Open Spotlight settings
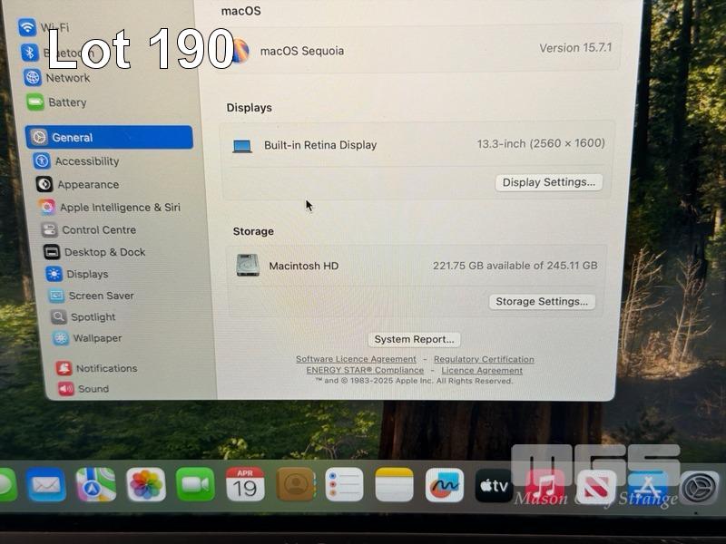Image resolution: width=726 pixels, height=544 pixels. 83,316
